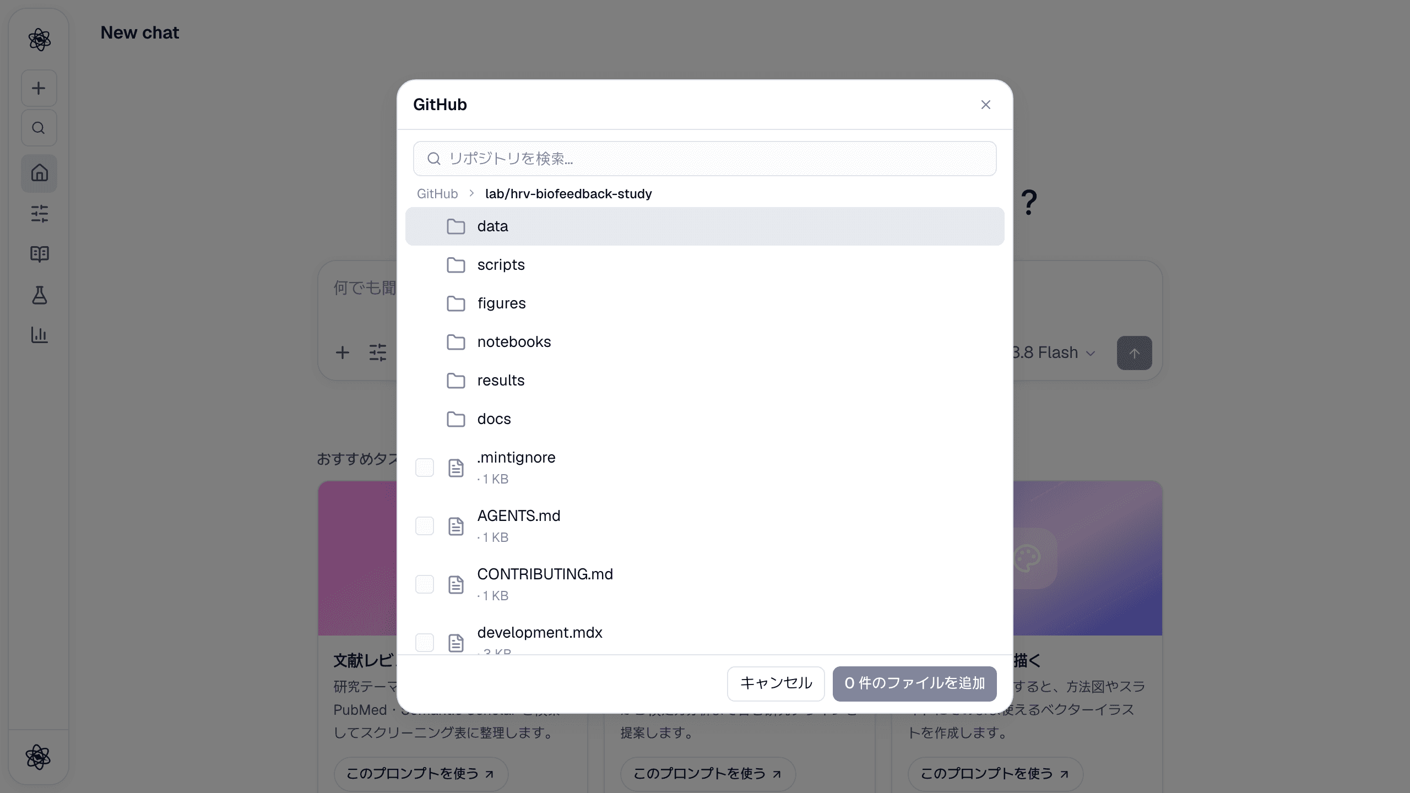The height and width of the screenshot is (793, 1410).
Task: Open the results folder
Action: point(705,381)
